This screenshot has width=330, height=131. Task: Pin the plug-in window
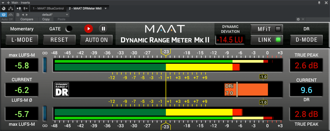[x=319, y=2]
